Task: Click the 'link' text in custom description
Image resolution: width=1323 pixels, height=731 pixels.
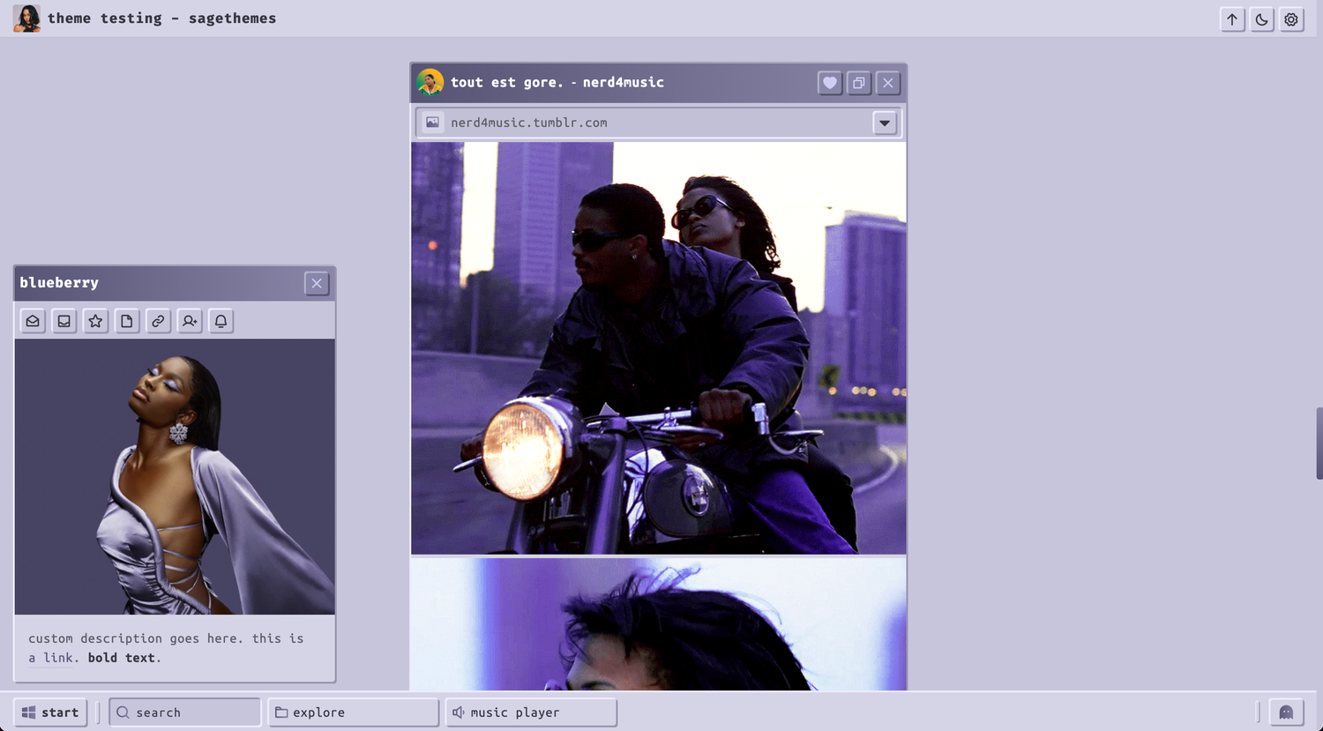Action: click(58, 658)
